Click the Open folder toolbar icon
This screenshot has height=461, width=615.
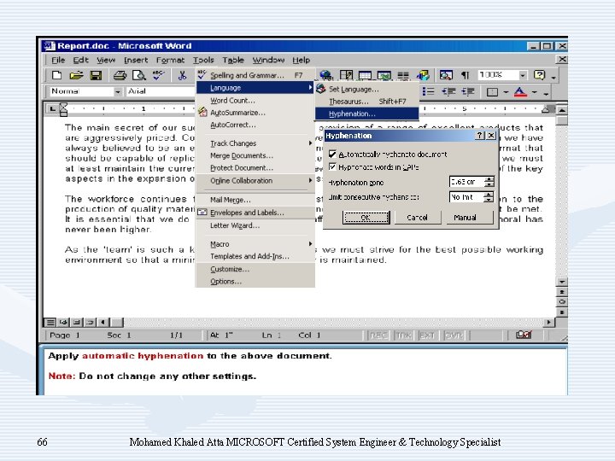[76, 75]
